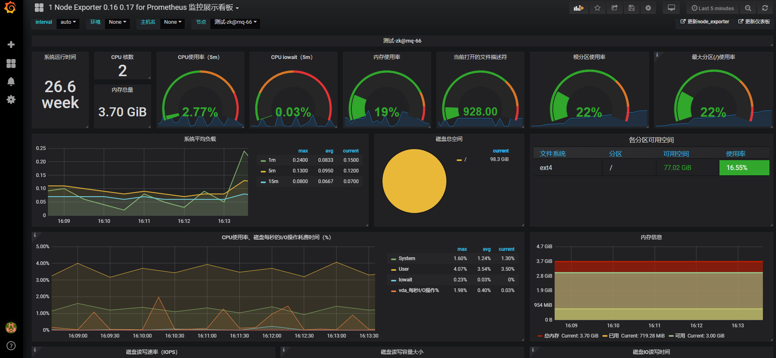Open the Create plus menu in sidebar
Viewport: 776px width, 358px height.
point(11,44)
